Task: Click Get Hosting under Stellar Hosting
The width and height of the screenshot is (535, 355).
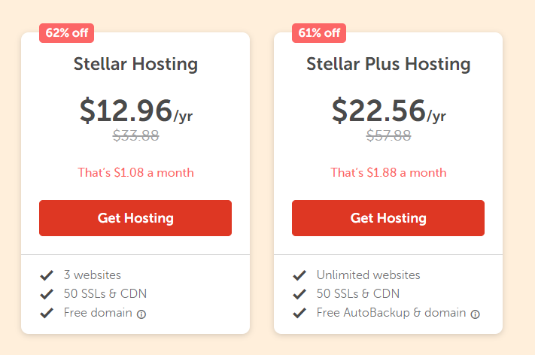Action: 135,218
